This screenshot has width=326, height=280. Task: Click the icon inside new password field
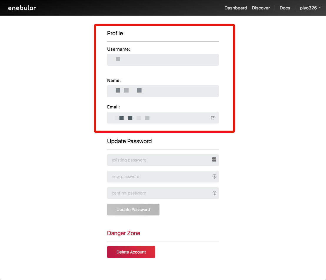point(214,177)
